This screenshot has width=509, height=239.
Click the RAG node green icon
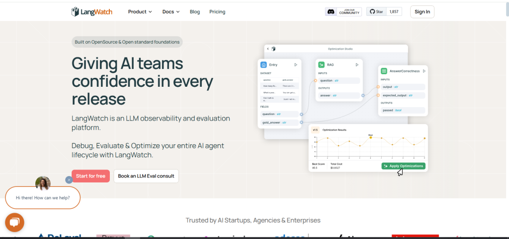[322, 65]
